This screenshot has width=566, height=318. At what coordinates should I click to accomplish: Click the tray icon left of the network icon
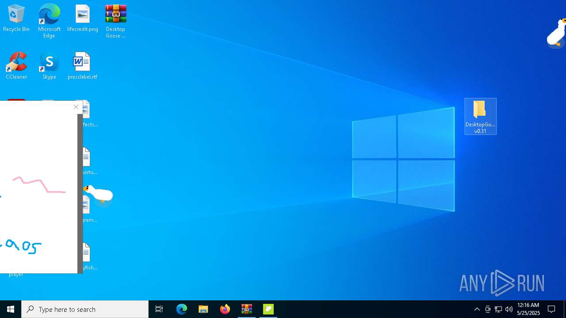coord(488,309)
